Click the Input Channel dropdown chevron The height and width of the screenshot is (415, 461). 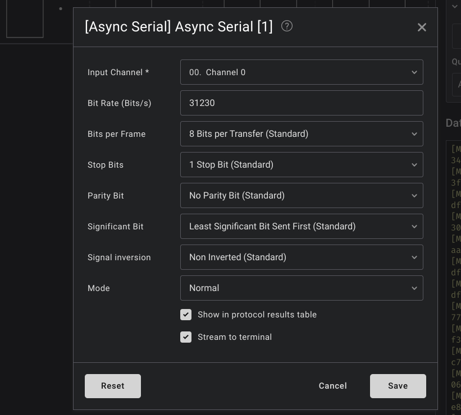pos(414,72)
